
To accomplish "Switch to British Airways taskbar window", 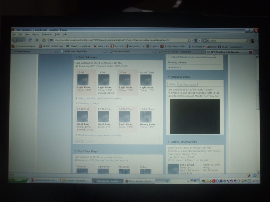I will [139, 181].
